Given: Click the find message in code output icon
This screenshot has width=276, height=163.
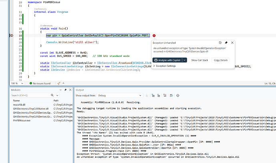Looking at the screenshot, I should (x=147, y=95).
